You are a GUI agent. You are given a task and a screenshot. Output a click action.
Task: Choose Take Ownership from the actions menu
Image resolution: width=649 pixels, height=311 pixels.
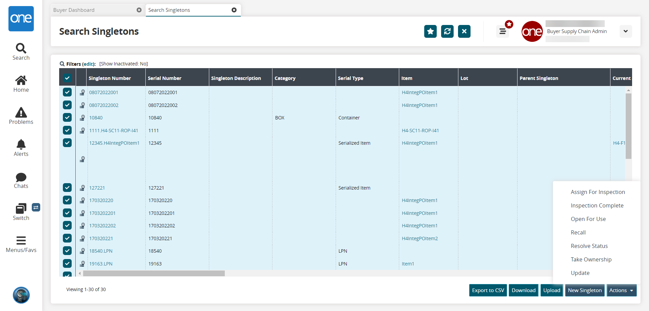(x=591, y=259)
